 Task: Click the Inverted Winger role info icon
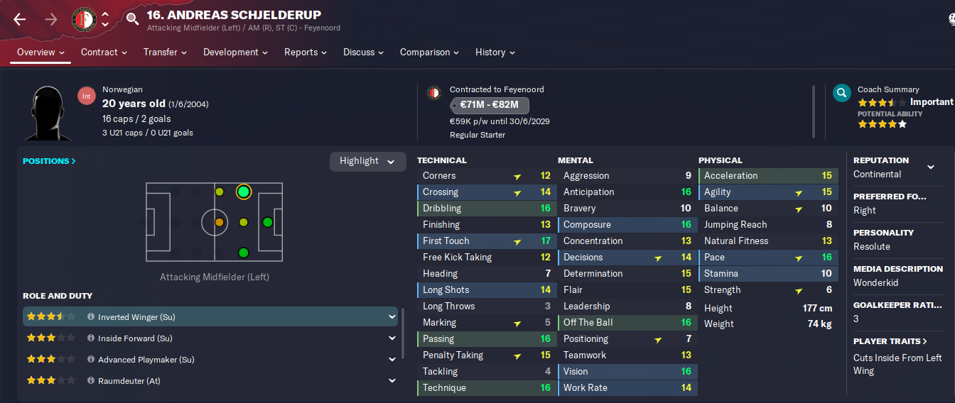coord(90,317)
